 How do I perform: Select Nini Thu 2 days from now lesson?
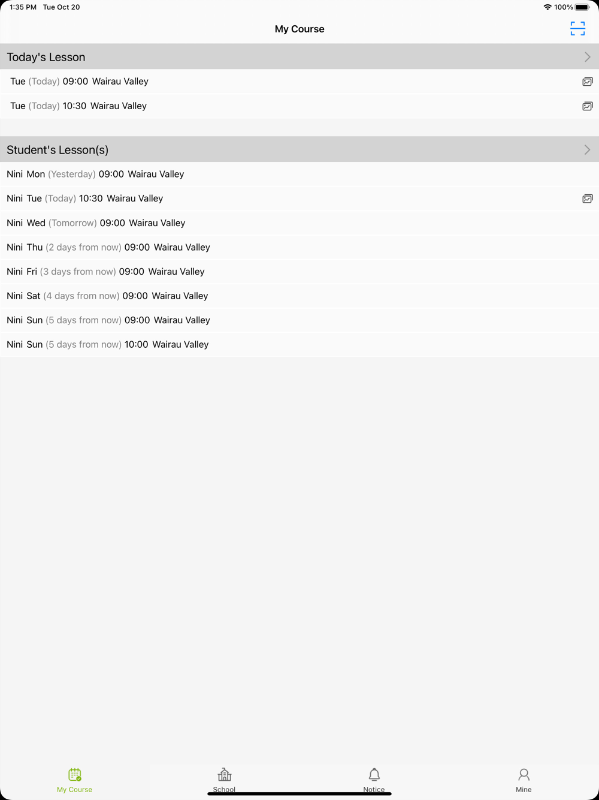[299, 247]
